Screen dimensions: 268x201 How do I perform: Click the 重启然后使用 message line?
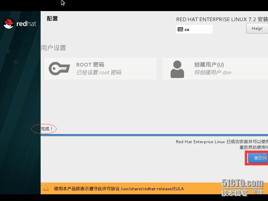coord(254,147)
